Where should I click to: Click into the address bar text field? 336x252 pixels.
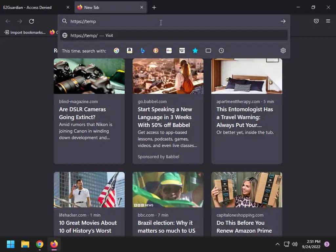174,21
